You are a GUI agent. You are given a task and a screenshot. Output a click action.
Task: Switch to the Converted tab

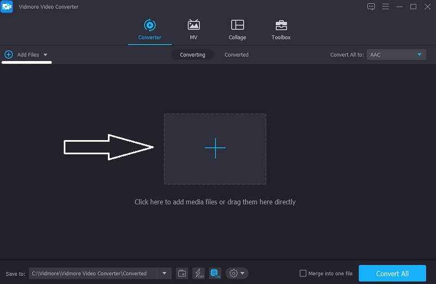237,55
